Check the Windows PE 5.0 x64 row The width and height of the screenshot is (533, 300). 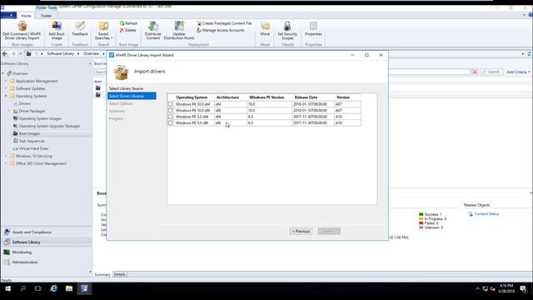click(170, 117)
